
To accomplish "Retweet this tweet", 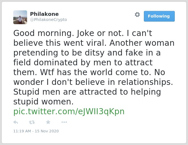I will tap(32, 122).
